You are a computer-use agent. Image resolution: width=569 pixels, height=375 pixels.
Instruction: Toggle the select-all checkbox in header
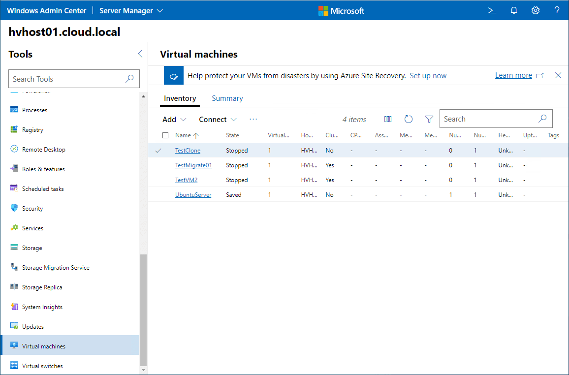(165, 135)
